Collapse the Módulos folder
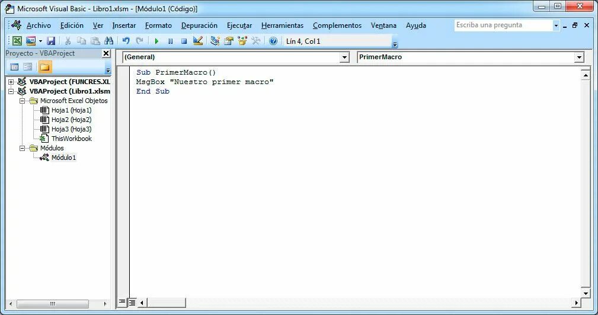Screen dimensions: 598x315 (x=22, y=148)
